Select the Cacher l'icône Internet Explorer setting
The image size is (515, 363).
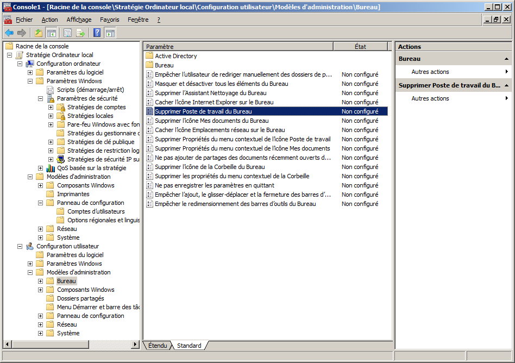pos(214,102)
